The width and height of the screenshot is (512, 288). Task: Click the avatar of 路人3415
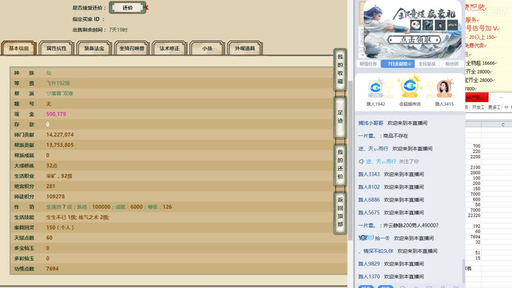tap(444, 87)
